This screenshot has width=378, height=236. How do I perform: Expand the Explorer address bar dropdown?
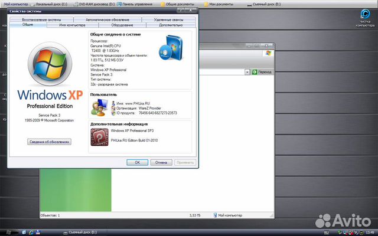point(247,72)
